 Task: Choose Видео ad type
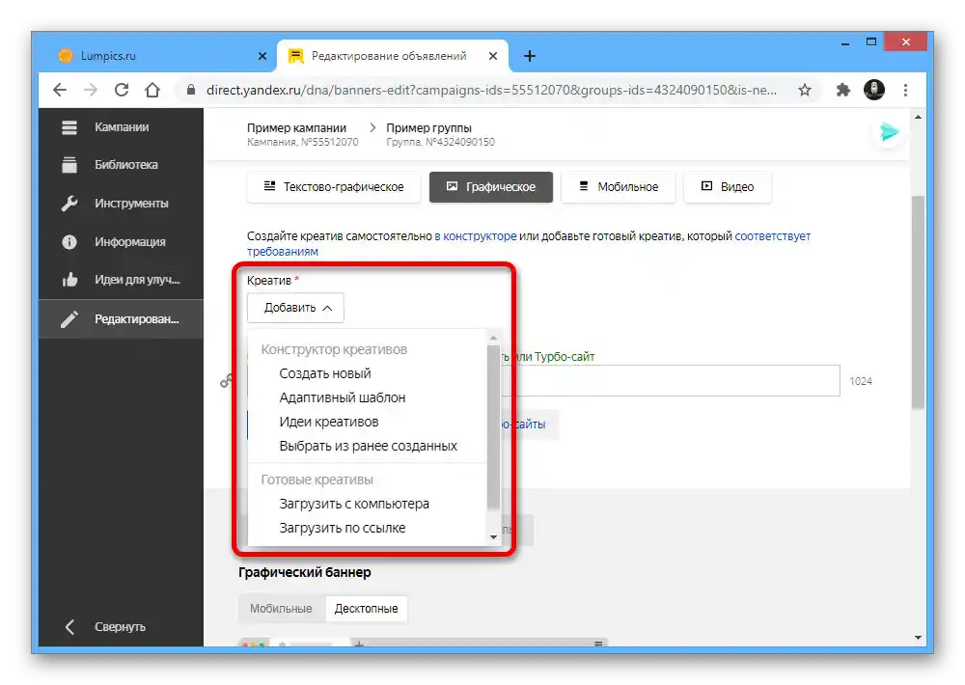728,187
